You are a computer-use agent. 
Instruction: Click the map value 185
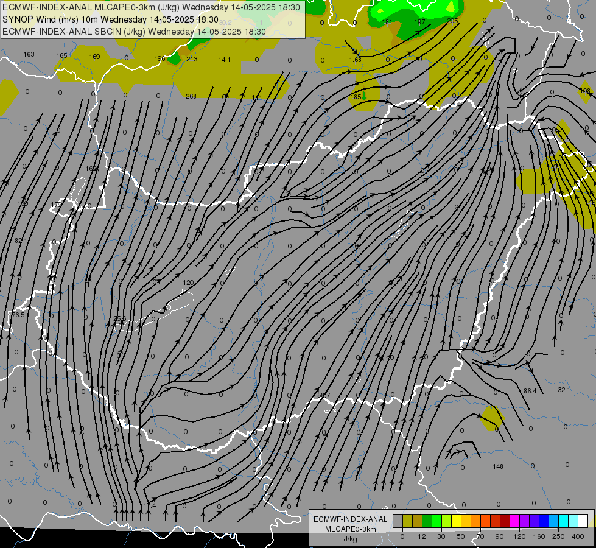356,97
